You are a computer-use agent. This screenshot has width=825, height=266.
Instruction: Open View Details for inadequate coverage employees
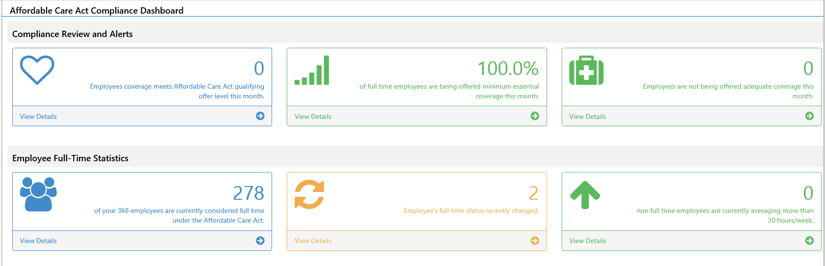click(587, 116)
